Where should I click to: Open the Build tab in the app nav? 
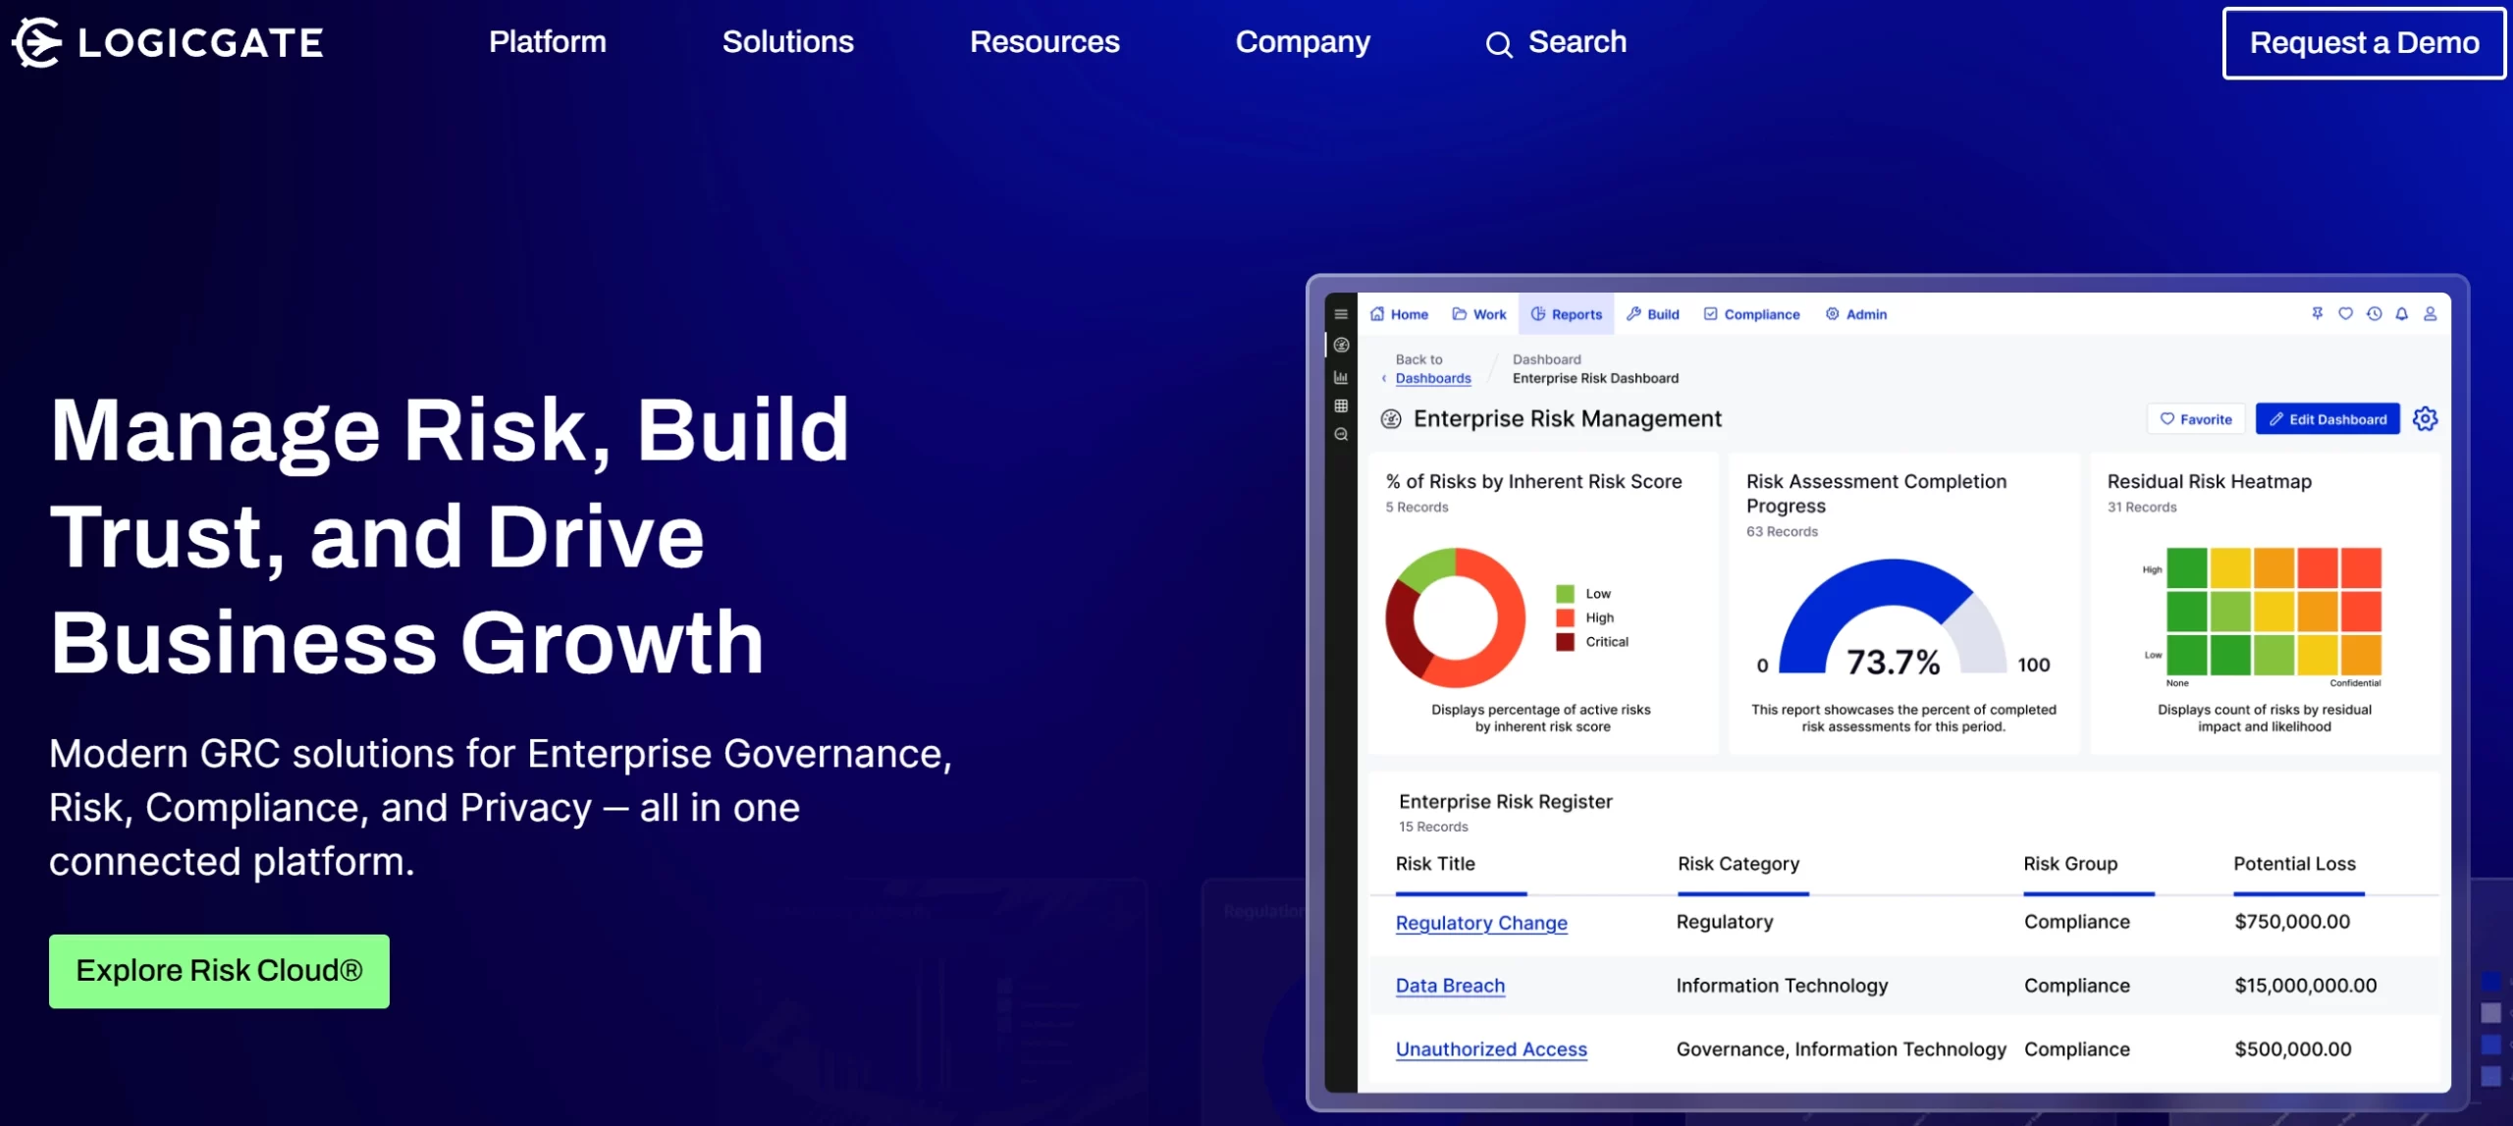click(x=1653, y=314)
